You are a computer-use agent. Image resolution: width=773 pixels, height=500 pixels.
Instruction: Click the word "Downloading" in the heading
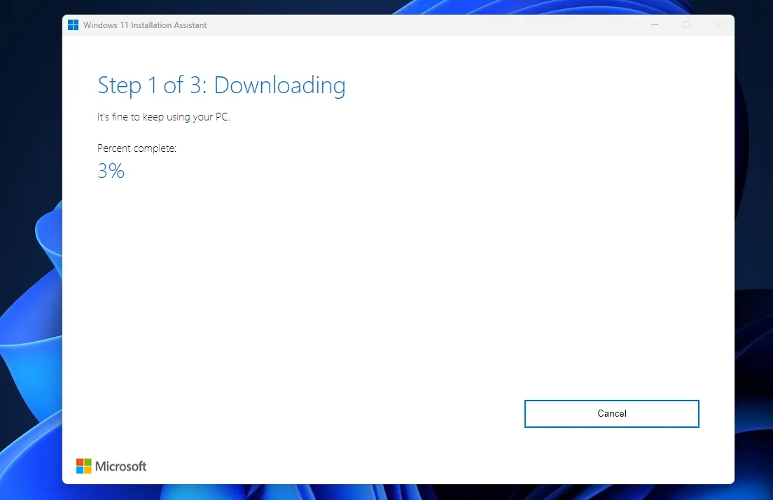coord(279,85)
